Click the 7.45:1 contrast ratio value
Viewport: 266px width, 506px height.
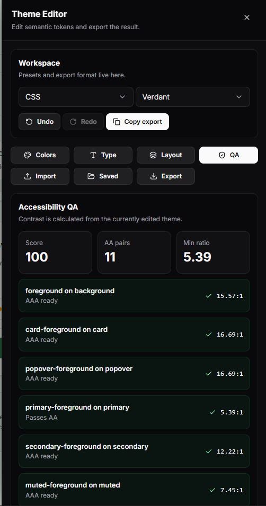point(232,490)
